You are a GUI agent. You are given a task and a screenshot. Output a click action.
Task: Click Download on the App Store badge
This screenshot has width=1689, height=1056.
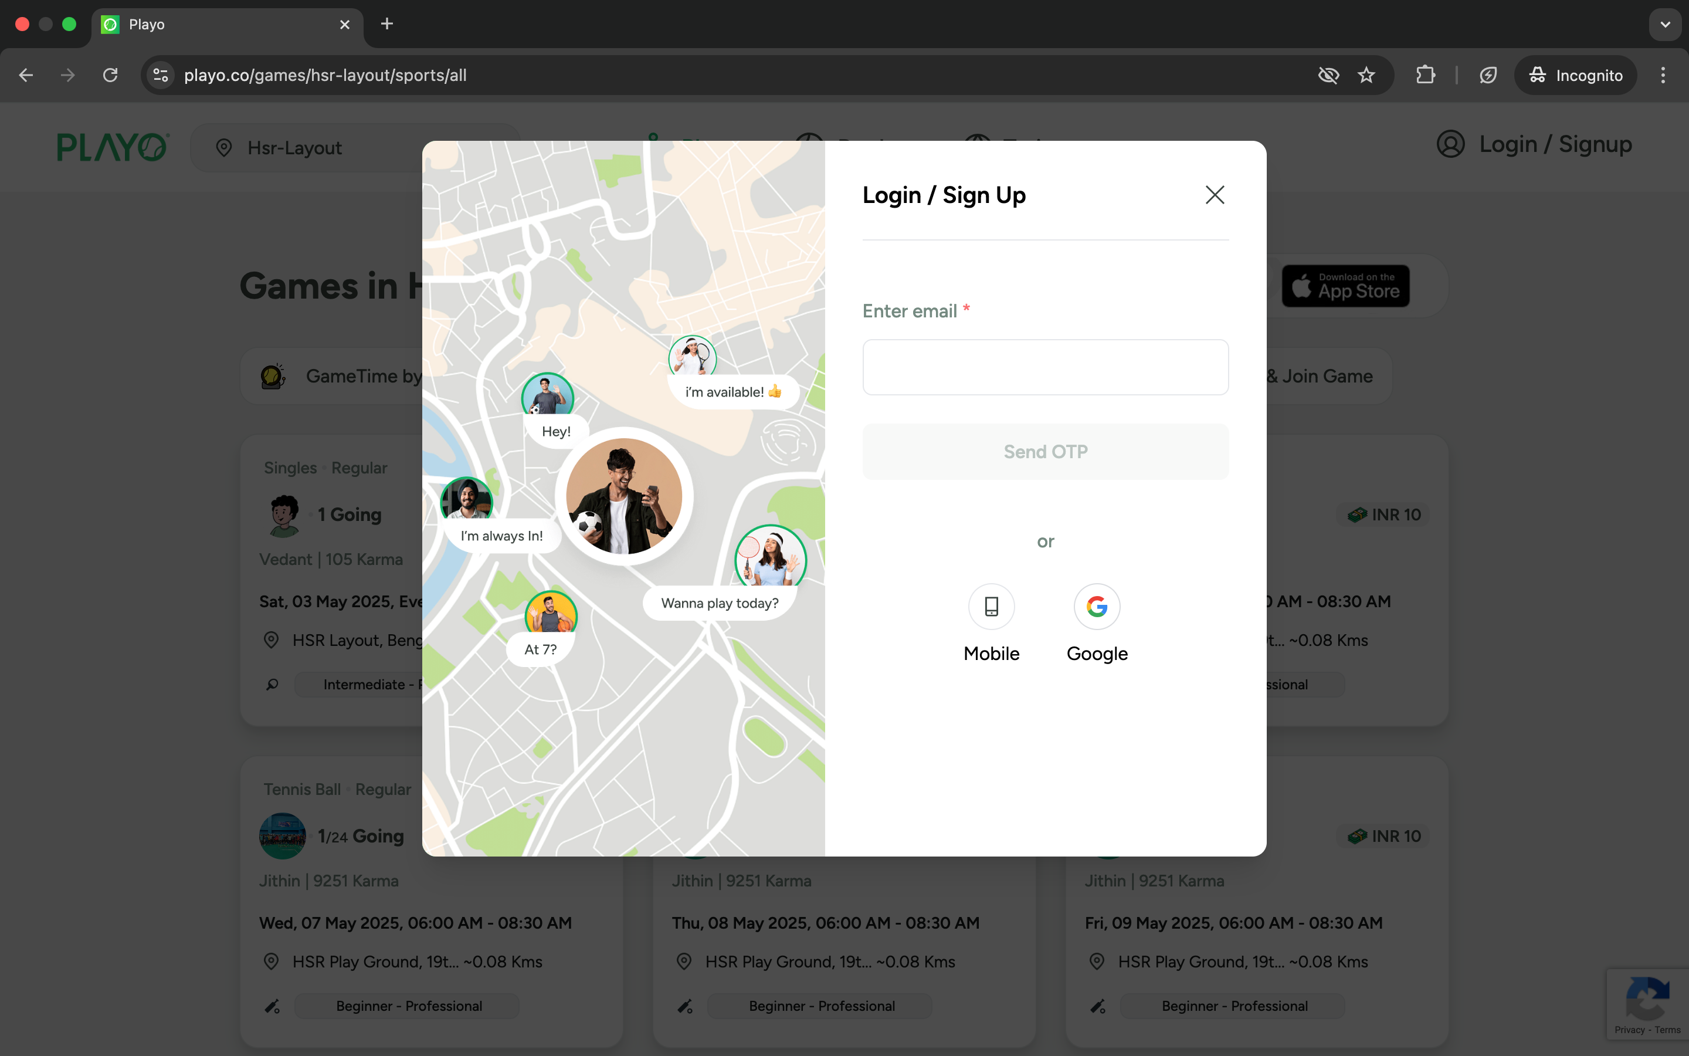[1345, 286]
